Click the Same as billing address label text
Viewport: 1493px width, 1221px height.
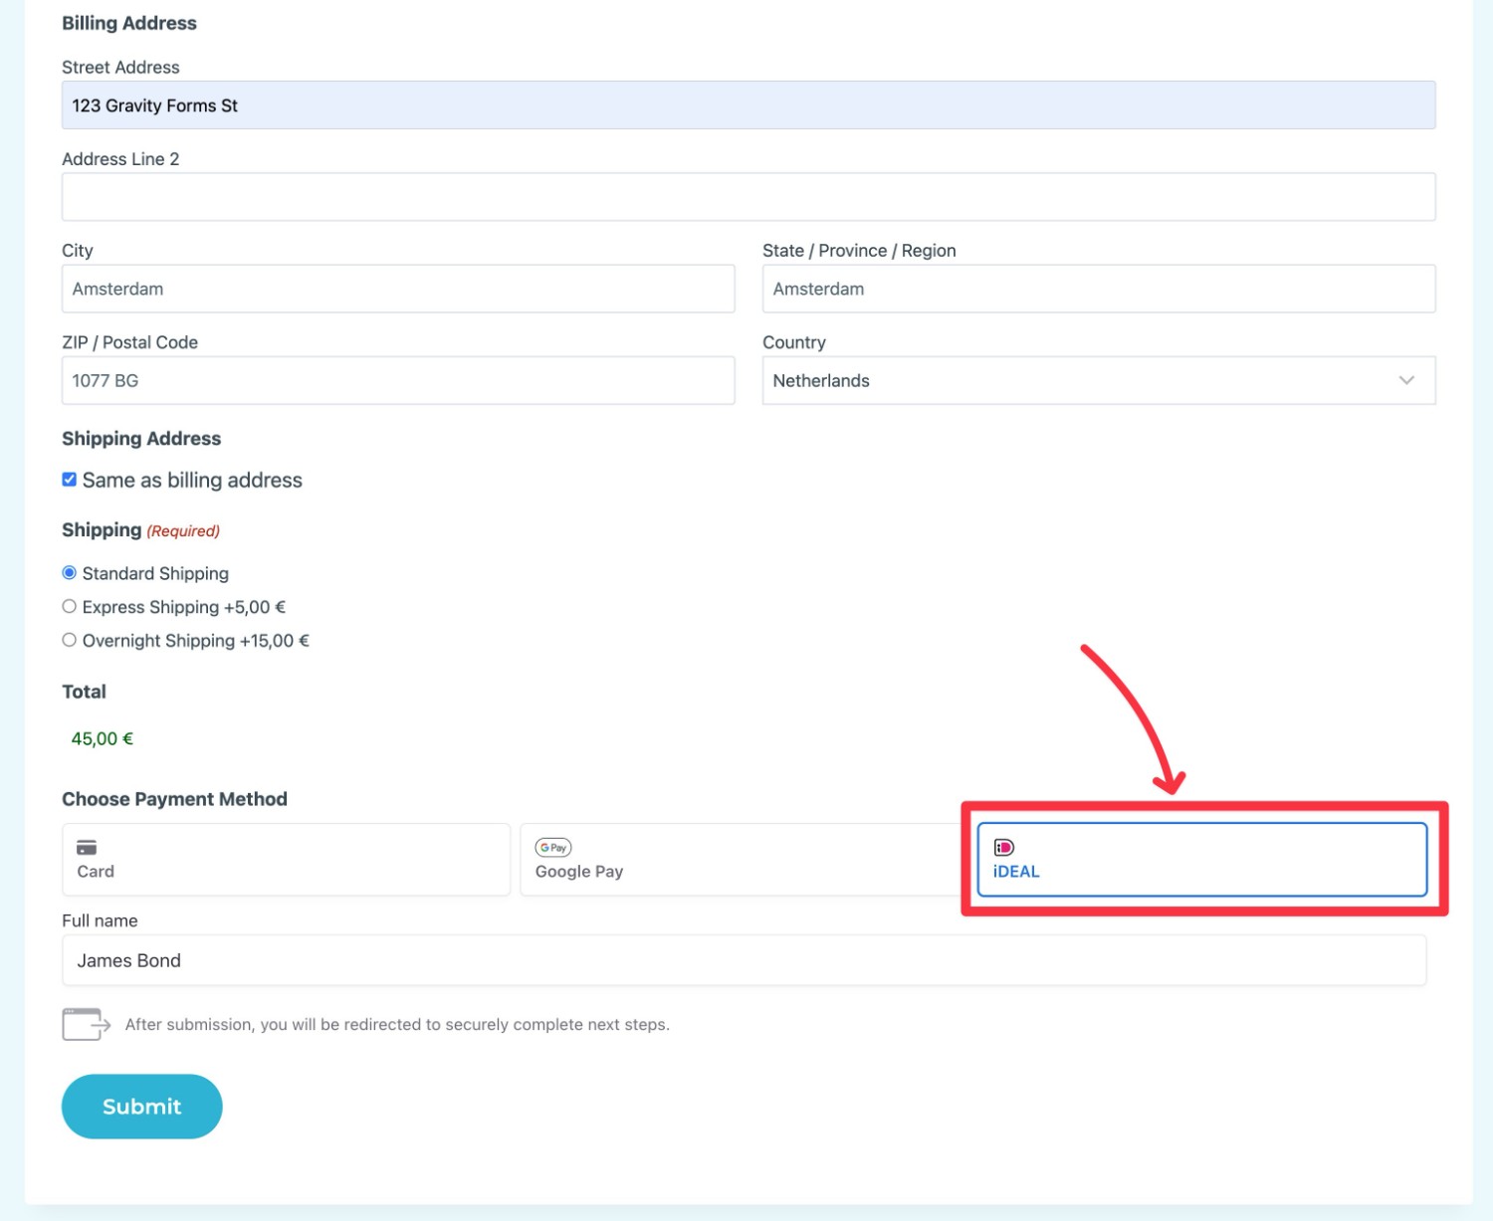pos(192,481)
